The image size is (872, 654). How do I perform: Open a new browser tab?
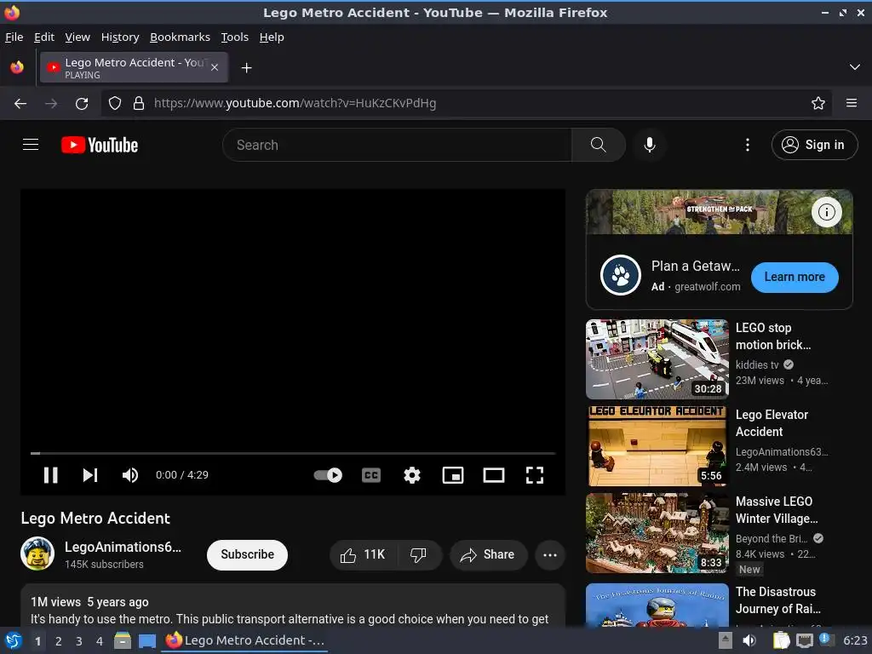[246, 68]
